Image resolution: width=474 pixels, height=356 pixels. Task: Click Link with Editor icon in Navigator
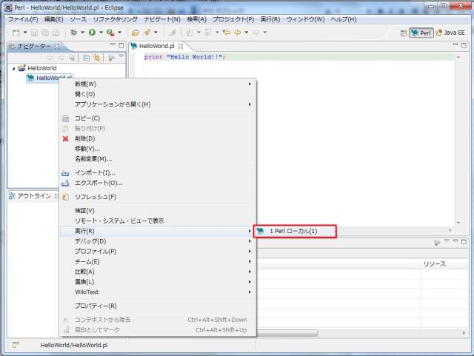[97, 57]
